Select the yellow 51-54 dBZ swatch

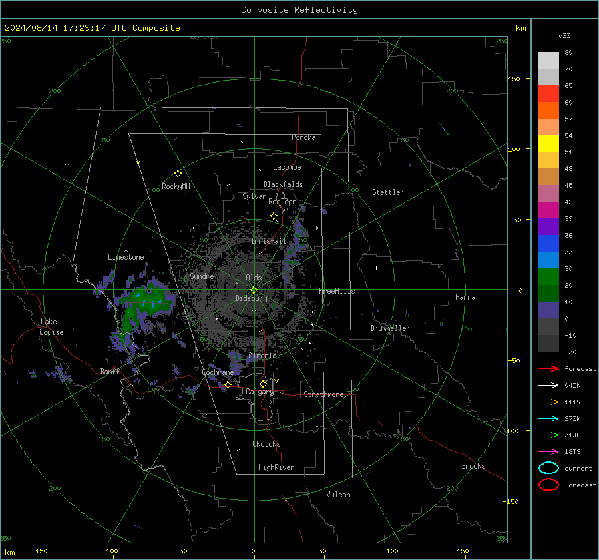[x=548, y=144]
